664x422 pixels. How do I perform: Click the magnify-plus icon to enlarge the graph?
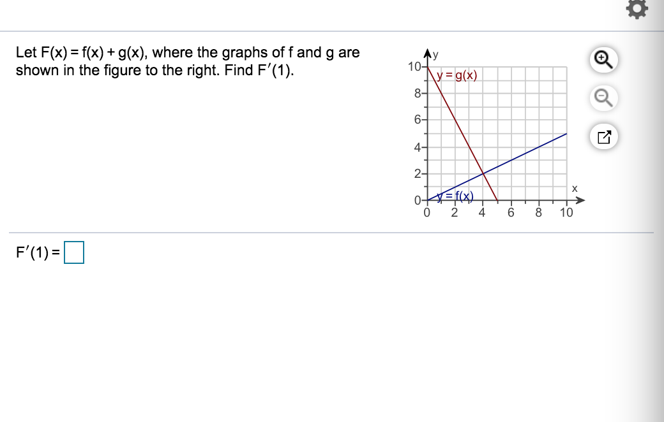click(x=603, y=59)
